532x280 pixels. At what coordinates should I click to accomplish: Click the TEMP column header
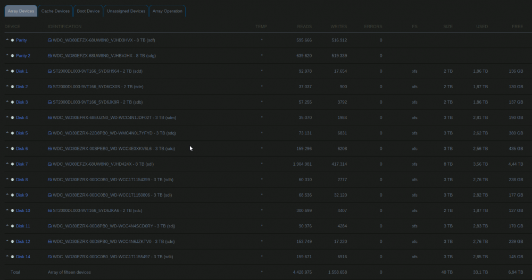coord(261,27)
